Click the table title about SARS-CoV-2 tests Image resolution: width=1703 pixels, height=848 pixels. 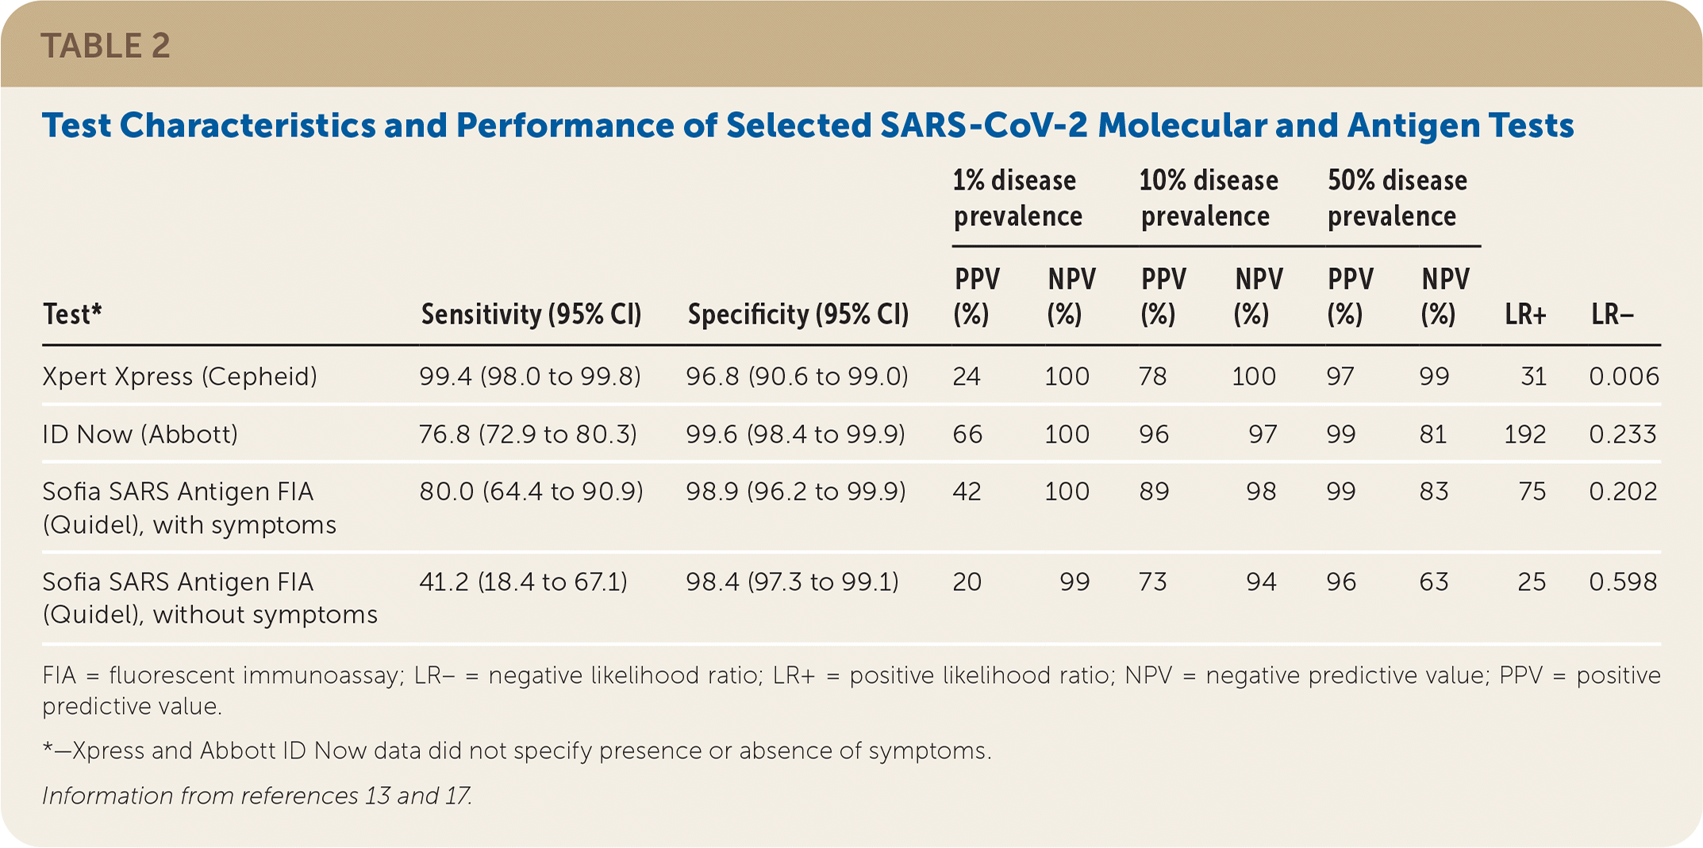[x=808, y=125]
